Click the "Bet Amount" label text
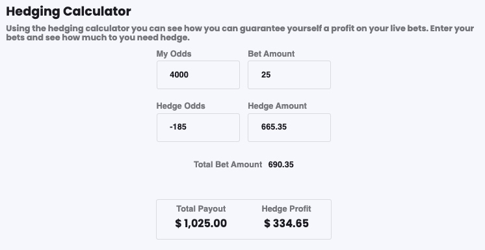 271,53
